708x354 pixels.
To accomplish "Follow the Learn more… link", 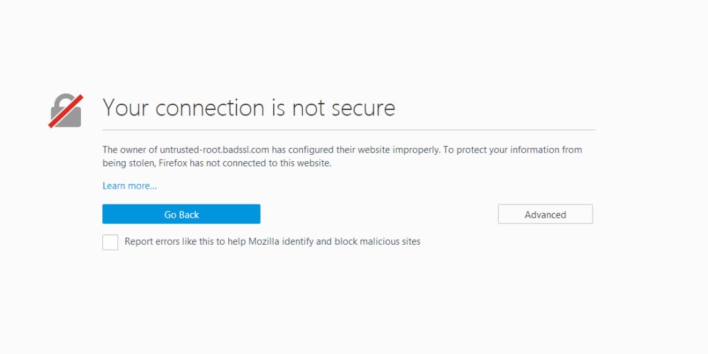I will point(129,186).
